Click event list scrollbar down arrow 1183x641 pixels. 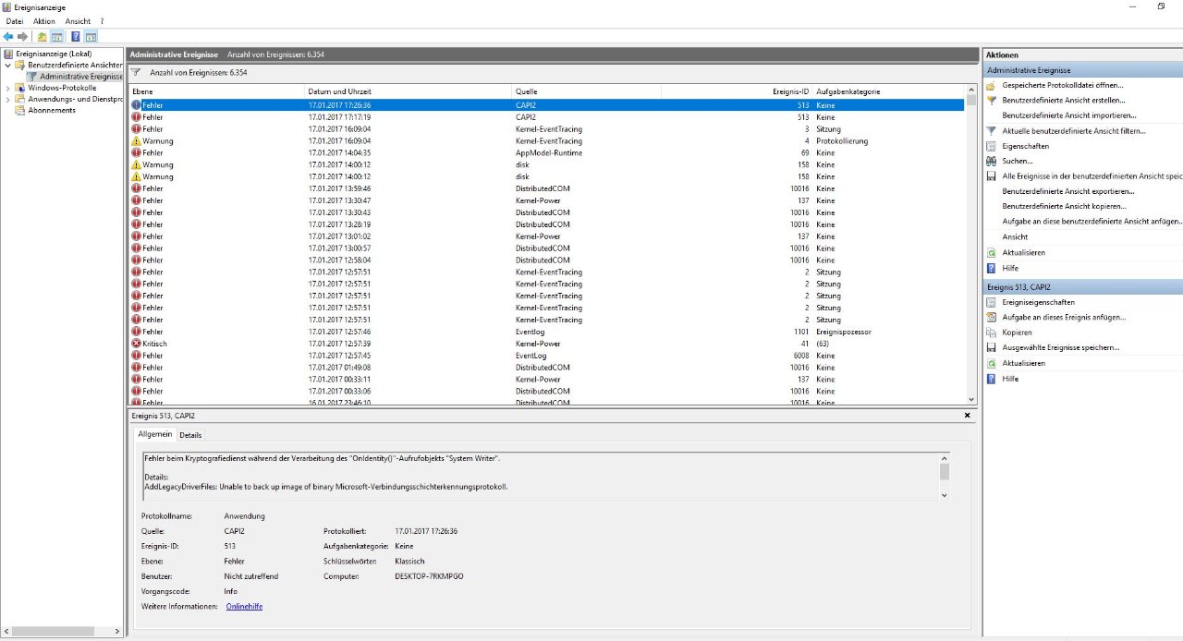click(x=970, y=399)
